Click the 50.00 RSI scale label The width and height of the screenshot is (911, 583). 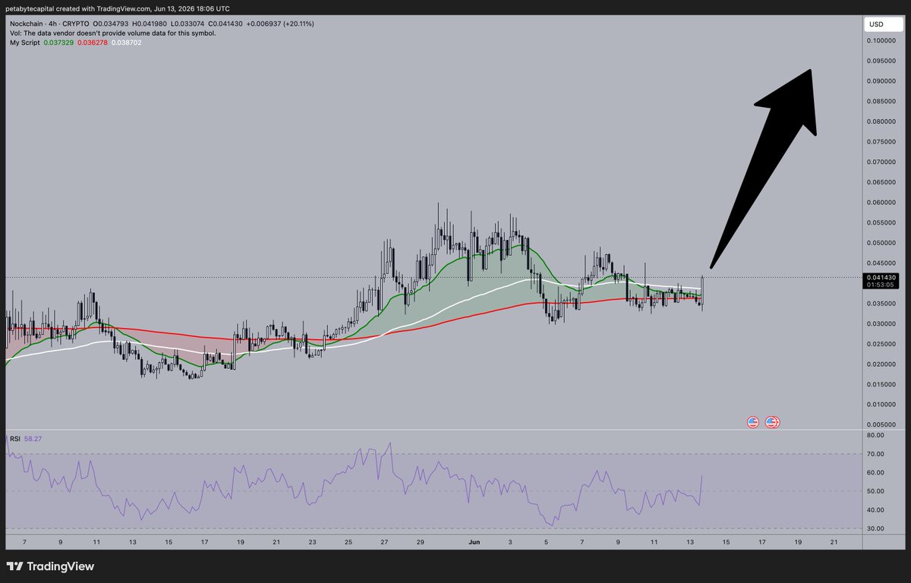pos(877,491)
